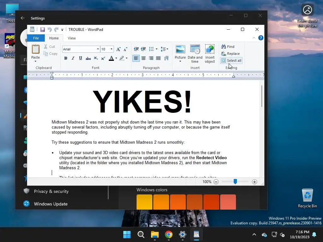Insert a Picture via the picture icon
This screenshot has width=323, height=242.
click(x=180, y=49)
